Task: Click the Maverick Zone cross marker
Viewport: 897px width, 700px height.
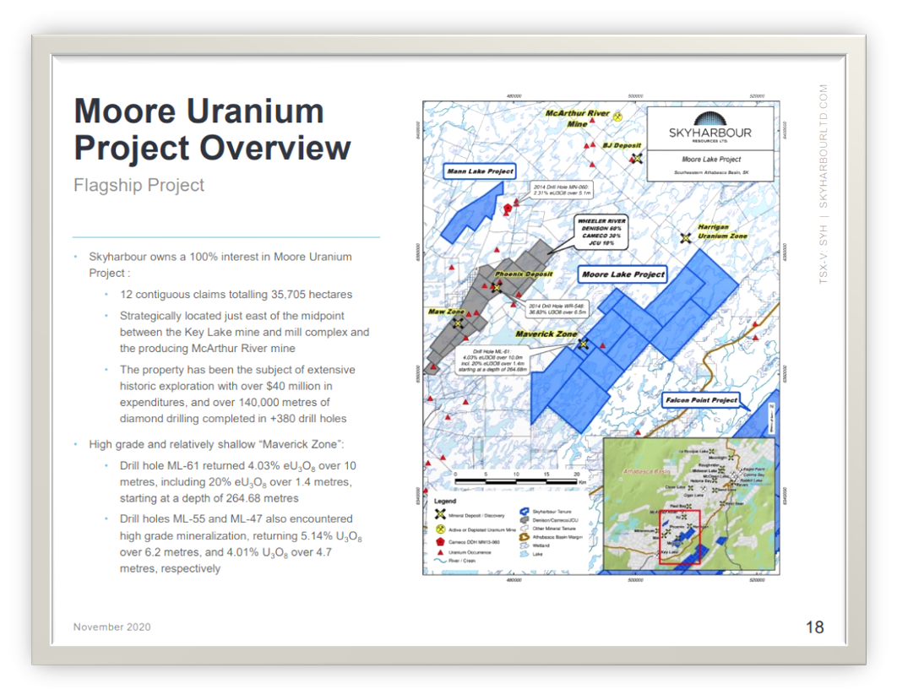Action: pos(583,344)
